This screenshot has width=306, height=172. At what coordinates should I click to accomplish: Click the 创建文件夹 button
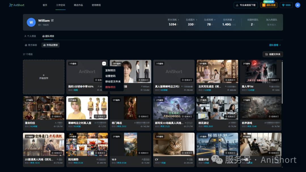coord(273,54)
